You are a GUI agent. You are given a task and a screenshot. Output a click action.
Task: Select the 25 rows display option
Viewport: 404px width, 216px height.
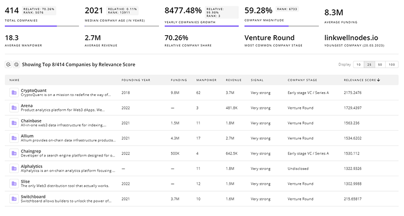tap(369, 65)
